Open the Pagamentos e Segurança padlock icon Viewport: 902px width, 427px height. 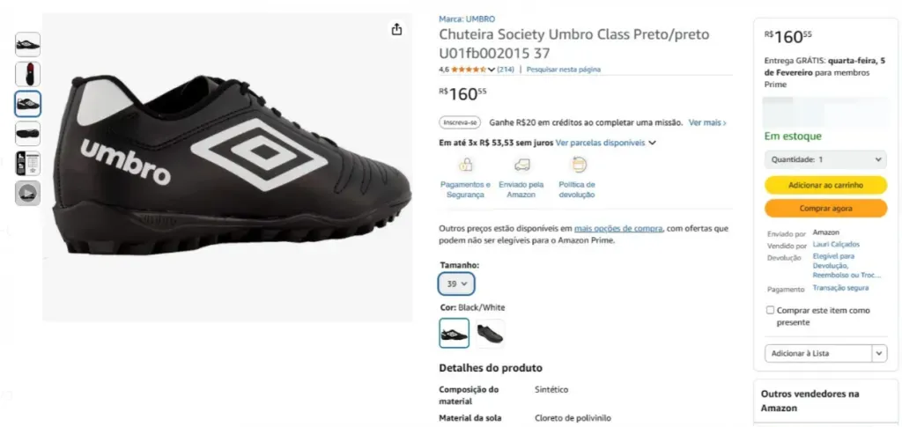[x=465, y=165]
